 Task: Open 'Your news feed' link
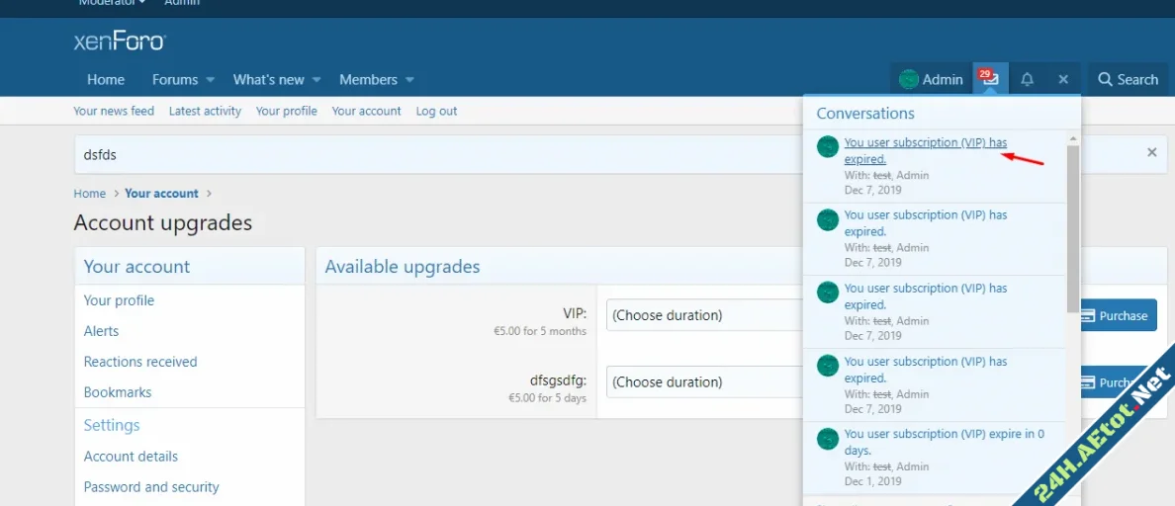[x=114, y=111]
